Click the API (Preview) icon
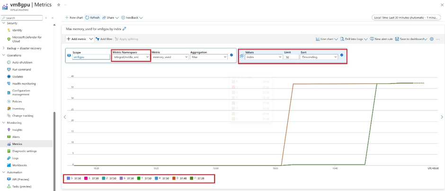The width and height of the screenshot is (445, 191). click(9, 179)
